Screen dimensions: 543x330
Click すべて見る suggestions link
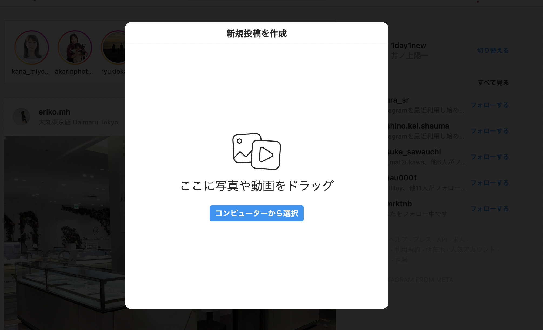pyautogui.click(x=493, y=83)
